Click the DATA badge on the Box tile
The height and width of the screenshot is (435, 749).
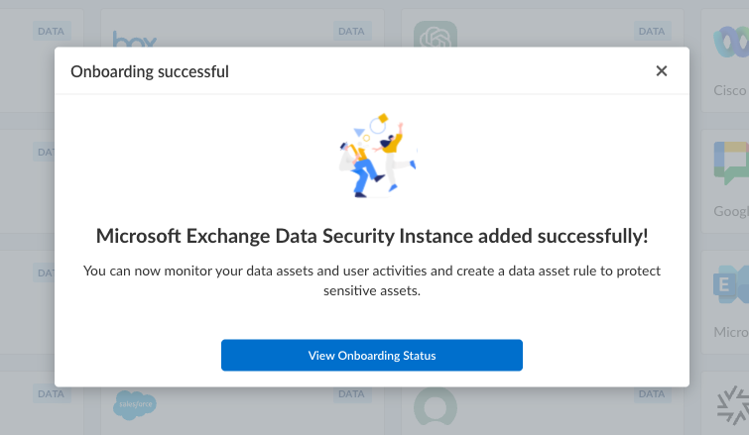coord(351,32)
